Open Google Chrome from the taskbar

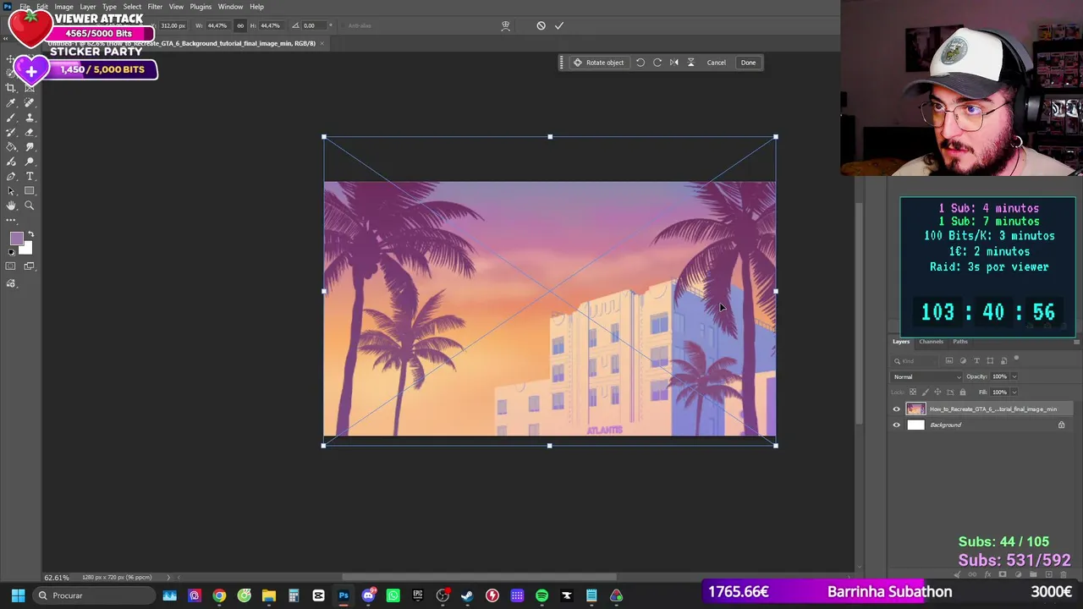point(219,595)
